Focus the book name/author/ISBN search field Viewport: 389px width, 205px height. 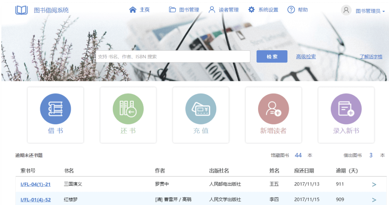tap(173, 57)
